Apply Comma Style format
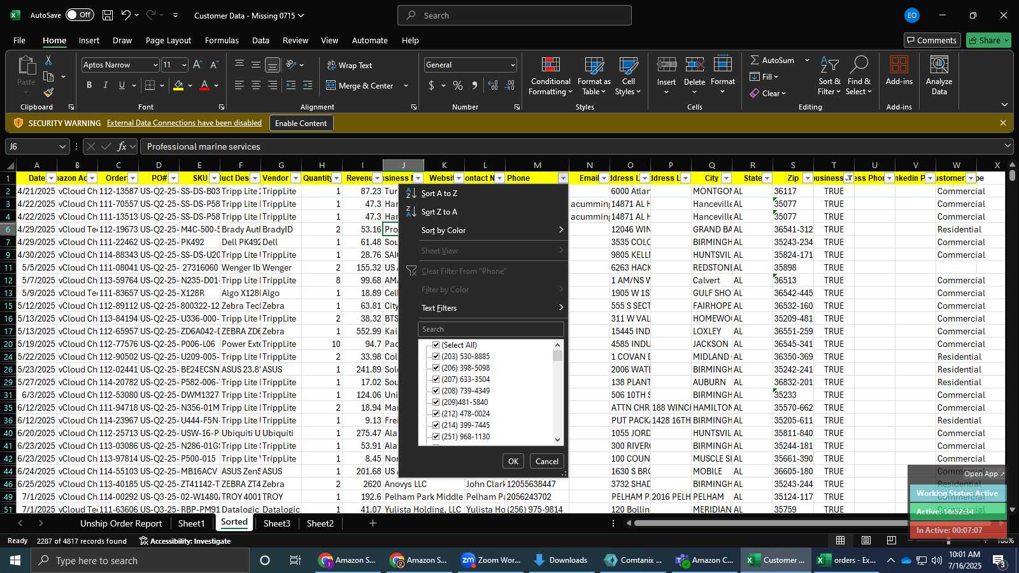This screenshot has width=1019, height=573. tap(474, 85)
